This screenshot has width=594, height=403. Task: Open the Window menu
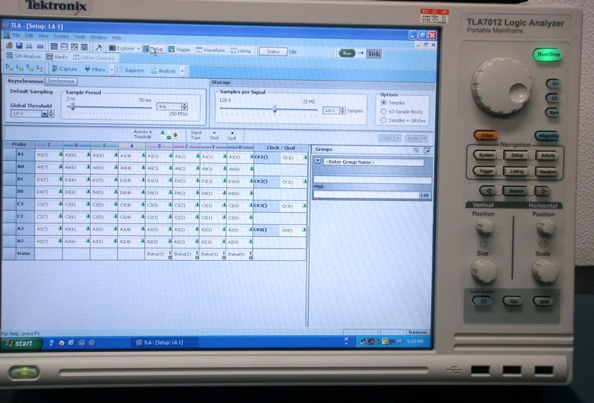coord(99,37)
